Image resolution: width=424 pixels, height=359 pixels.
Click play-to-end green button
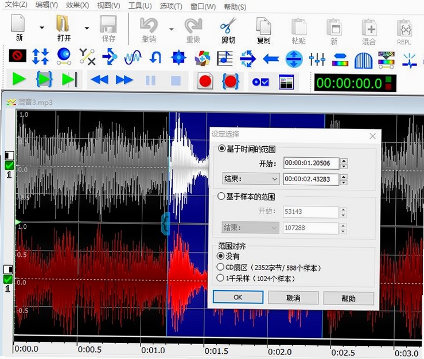coord(69,80)
